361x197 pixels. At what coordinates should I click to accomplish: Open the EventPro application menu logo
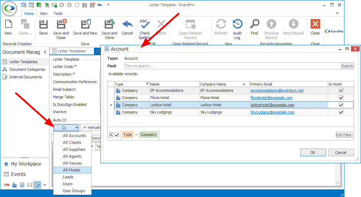click(x=9, y=9)
